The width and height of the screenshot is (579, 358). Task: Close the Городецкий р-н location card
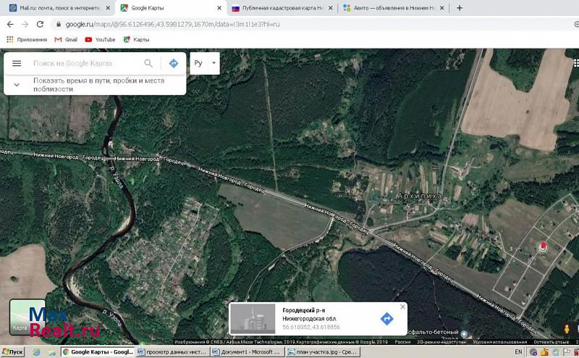click(402, 307)
